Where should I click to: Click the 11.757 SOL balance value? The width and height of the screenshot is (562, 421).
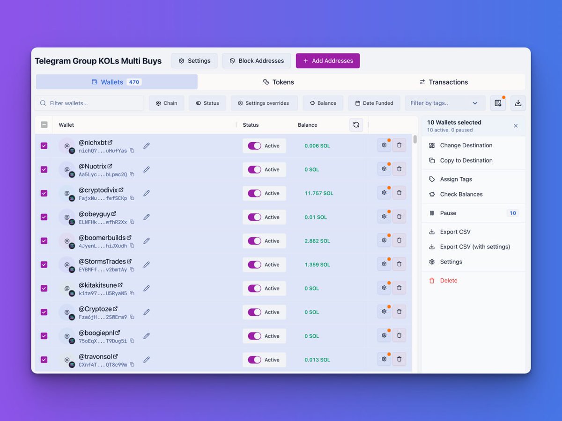[319, 193]
